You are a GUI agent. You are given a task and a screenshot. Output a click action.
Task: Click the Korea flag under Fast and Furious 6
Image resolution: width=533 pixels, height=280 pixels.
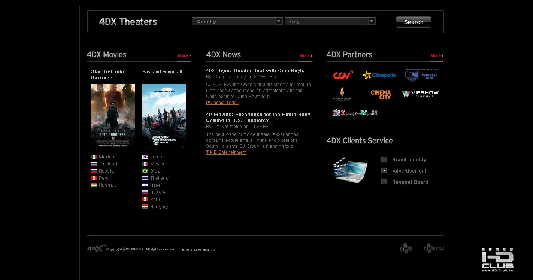145,157
